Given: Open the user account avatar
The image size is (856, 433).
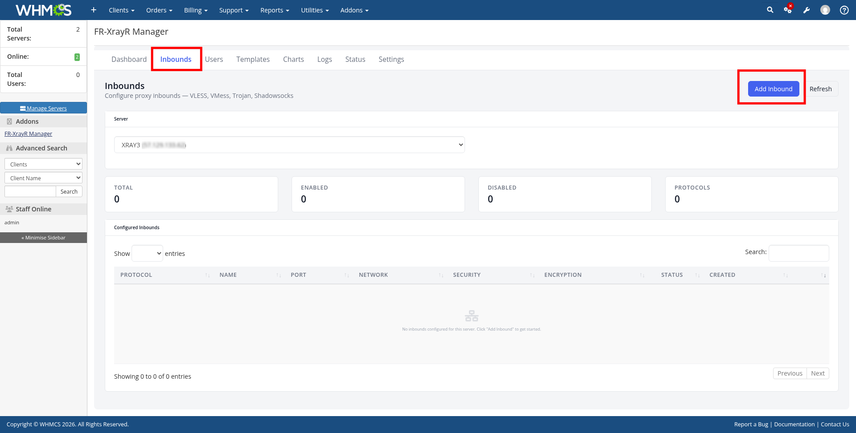Looking at the screenshot, I should [x=825, y=10].
